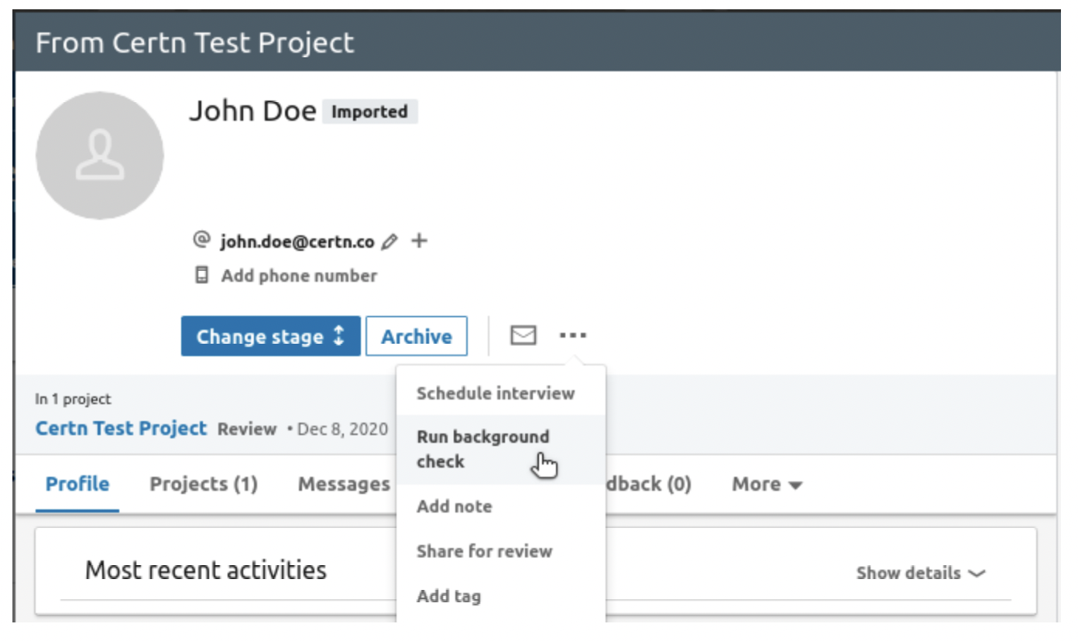Select Run background check from menu
This screenshot has height=641, width=1078.
[x=482, y=449]
